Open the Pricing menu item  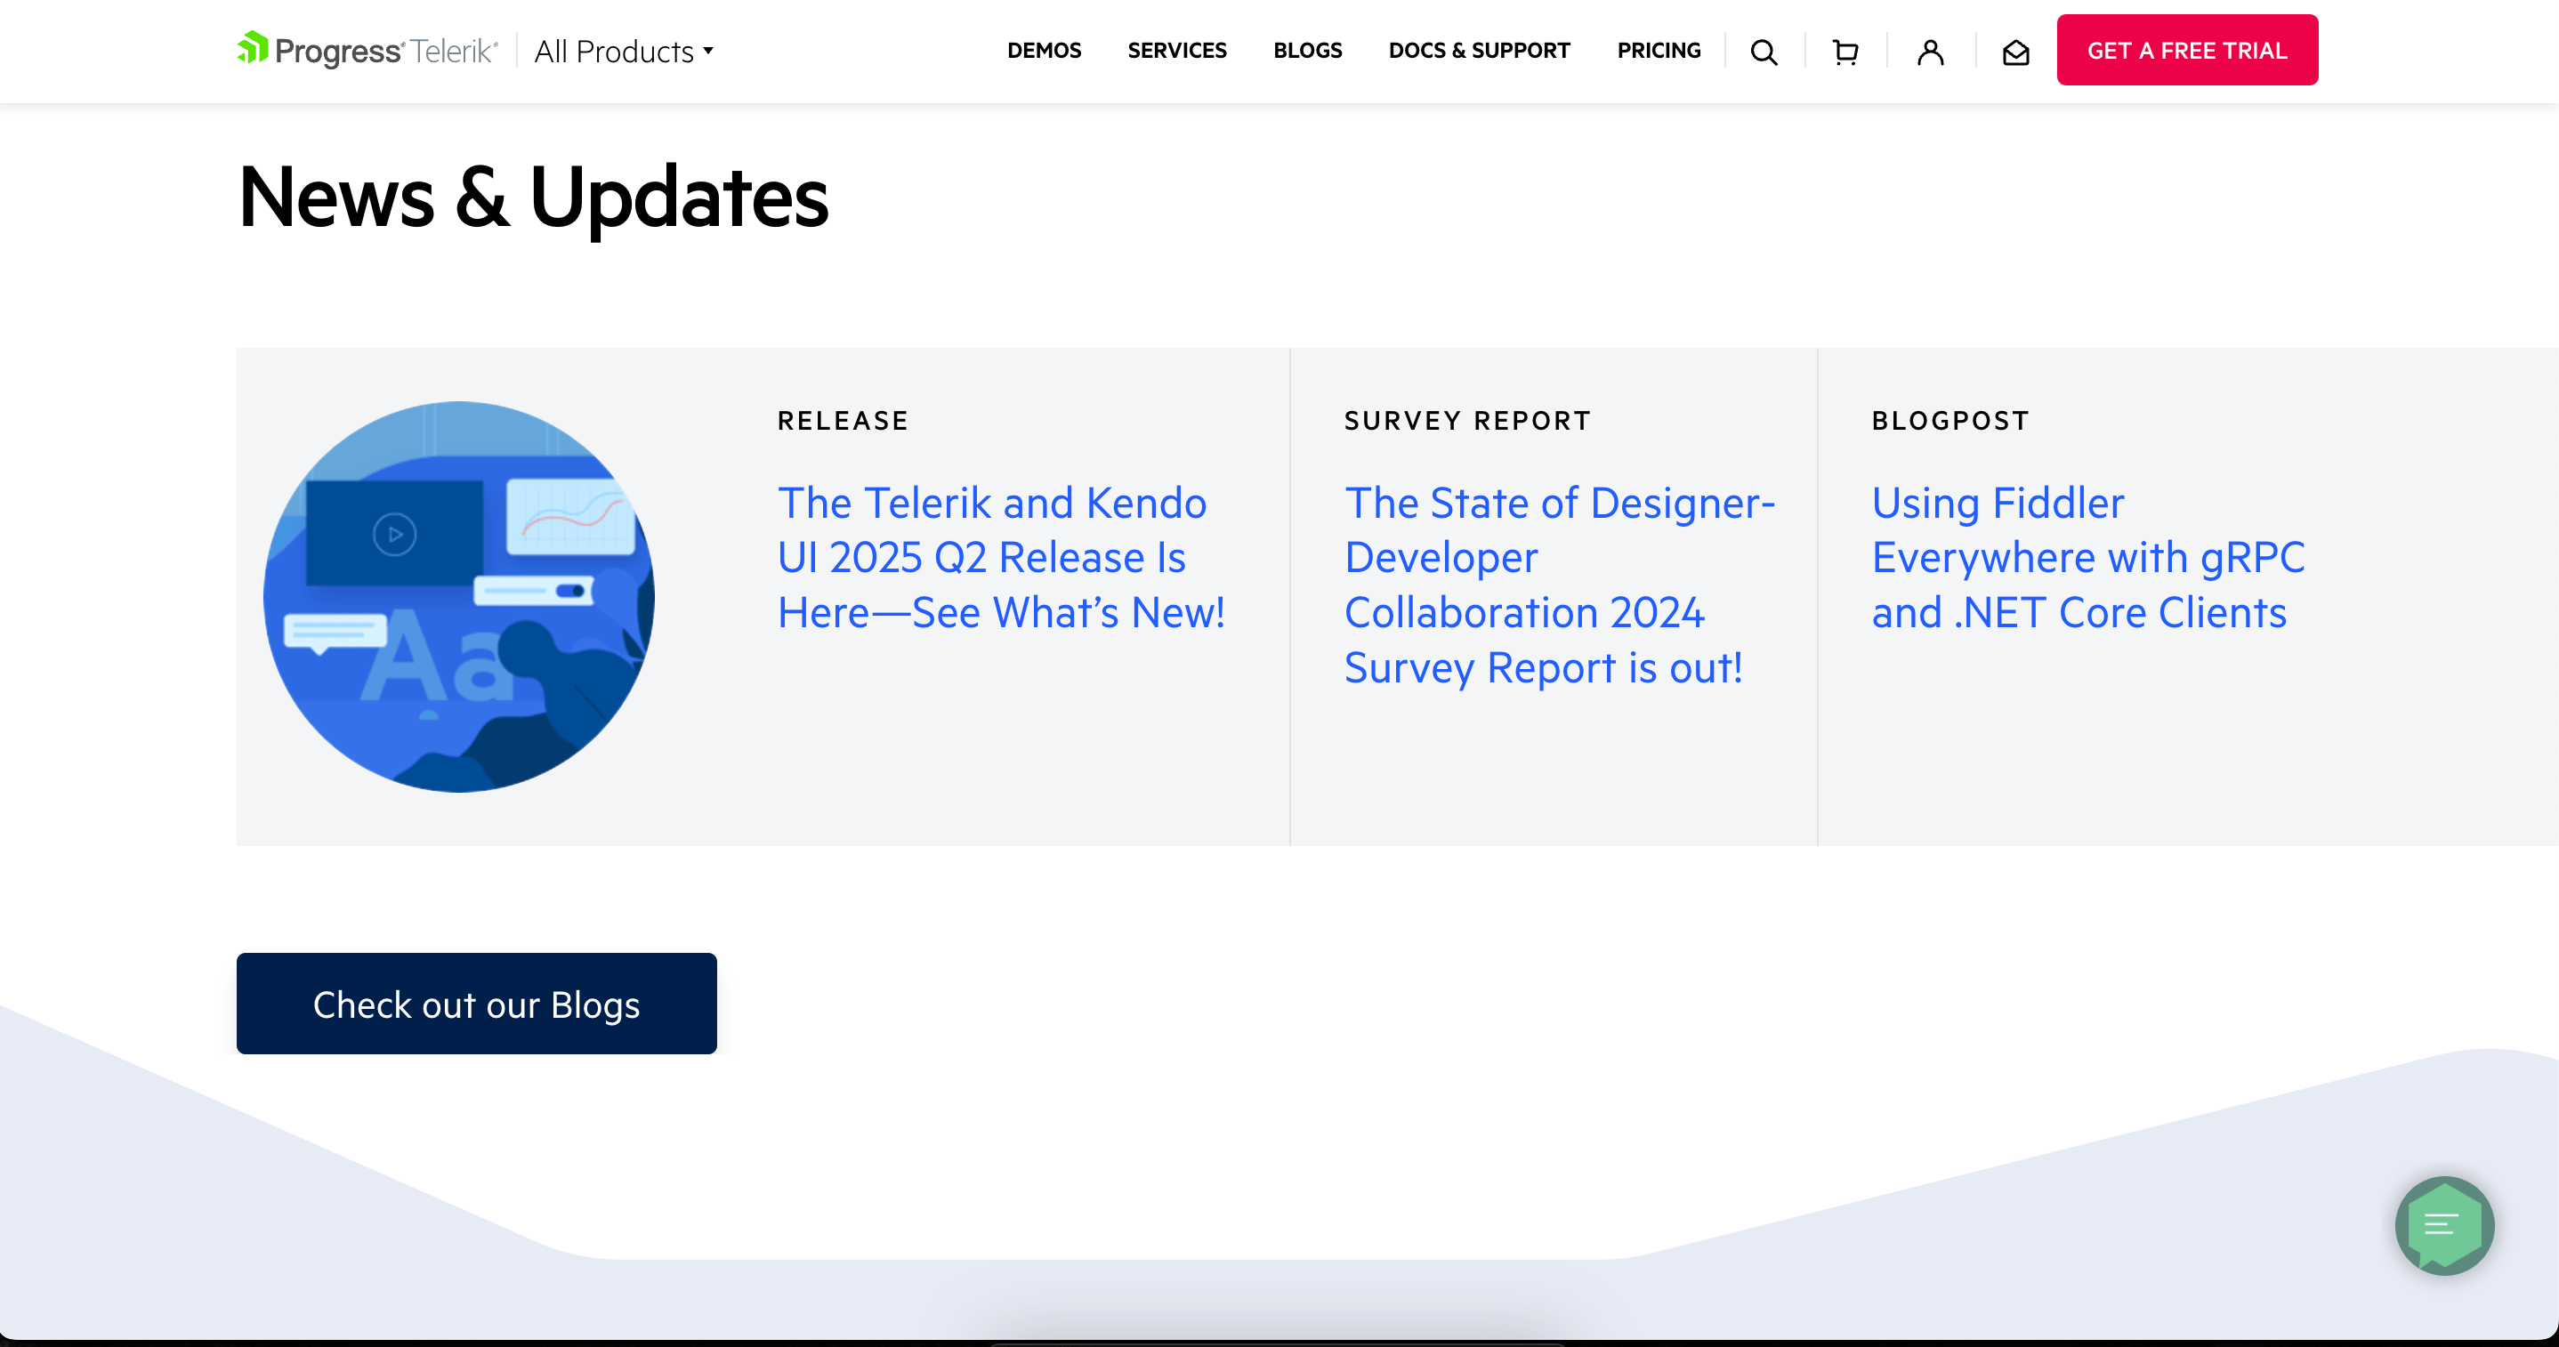pyautogui.click(x=1659, y=51)
